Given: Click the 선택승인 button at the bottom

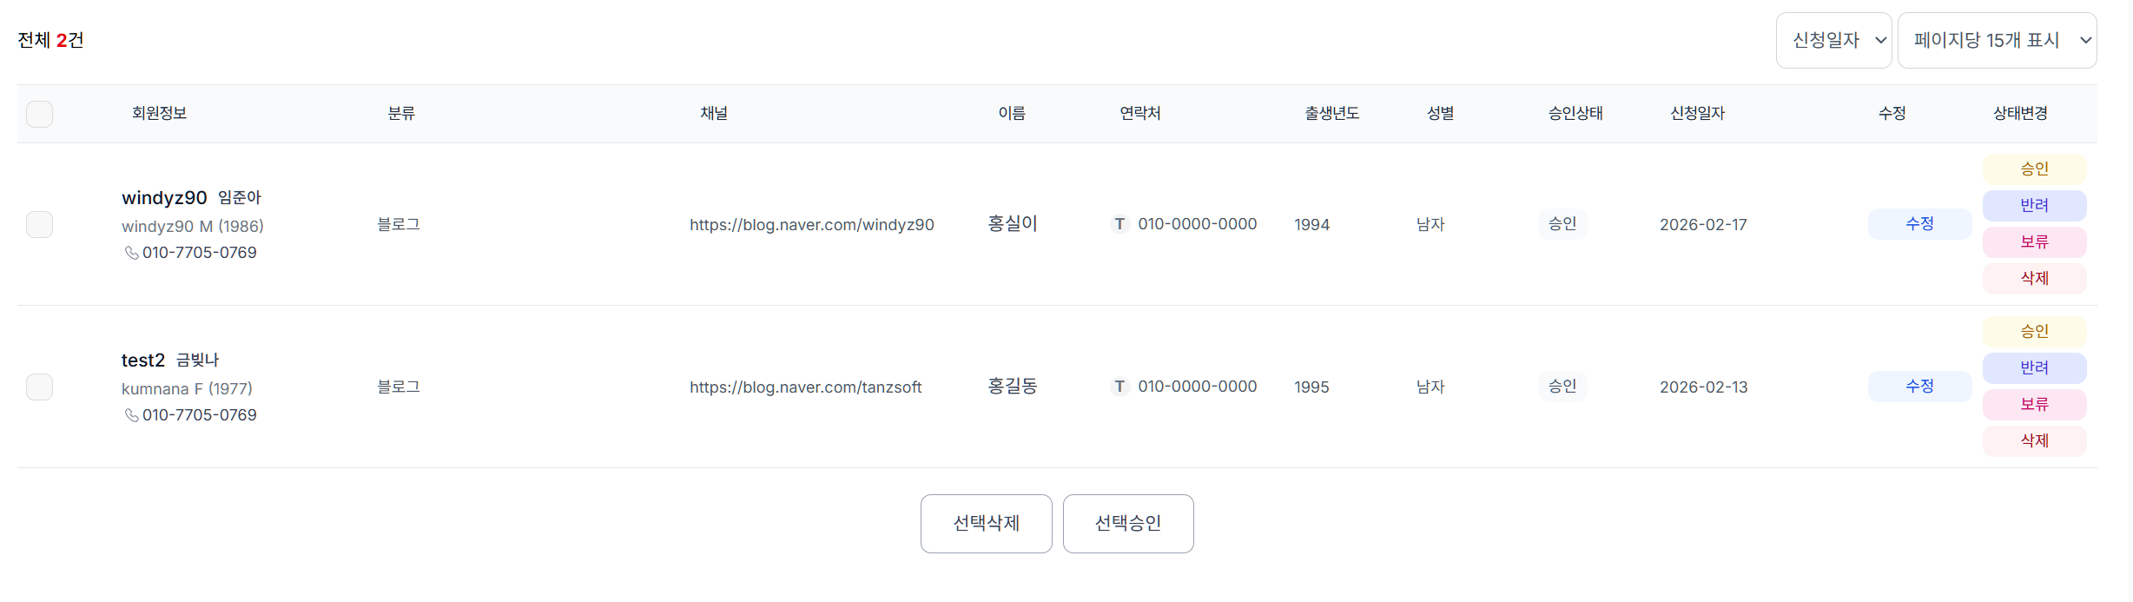Looking at the screenshot, I should 1128,524.
